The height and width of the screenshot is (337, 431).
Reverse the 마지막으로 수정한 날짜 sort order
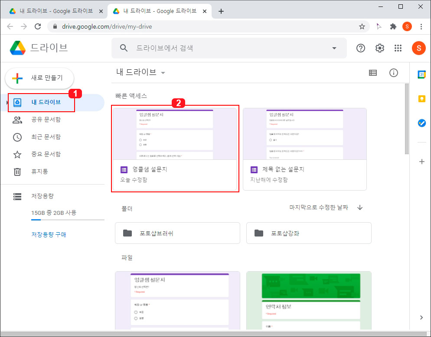pos(359,207)
